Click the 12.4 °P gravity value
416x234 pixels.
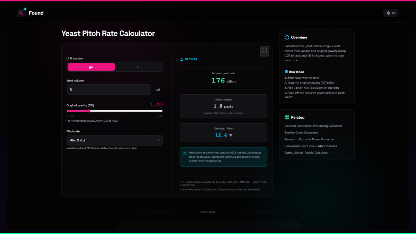[223, 135]
